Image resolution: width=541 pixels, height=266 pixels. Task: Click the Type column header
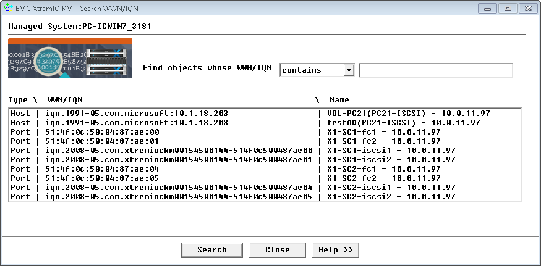(18, 100)
